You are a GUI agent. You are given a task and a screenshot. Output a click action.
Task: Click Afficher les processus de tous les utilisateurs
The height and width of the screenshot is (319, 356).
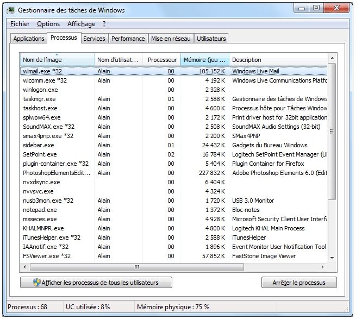[96, 283]
